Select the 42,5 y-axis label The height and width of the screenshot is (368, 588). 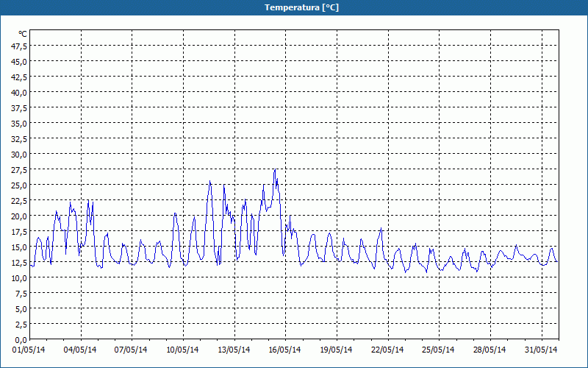[20, 77]
